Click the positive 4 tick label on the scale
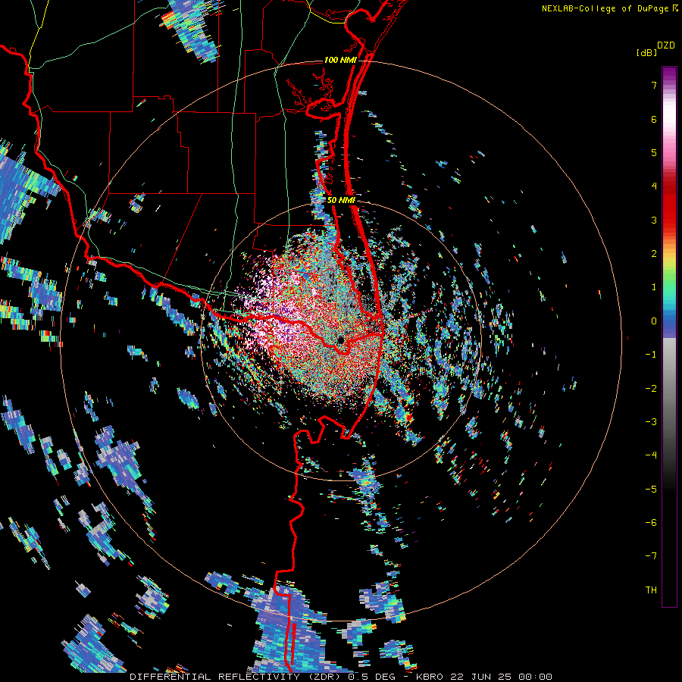682x682 pixels. click(654, 186)
